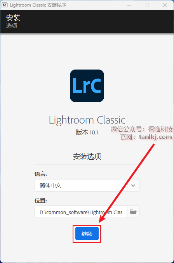Open folder browser for install location
174x263 pixels.
pyautogui.click(x=133, y=212)
